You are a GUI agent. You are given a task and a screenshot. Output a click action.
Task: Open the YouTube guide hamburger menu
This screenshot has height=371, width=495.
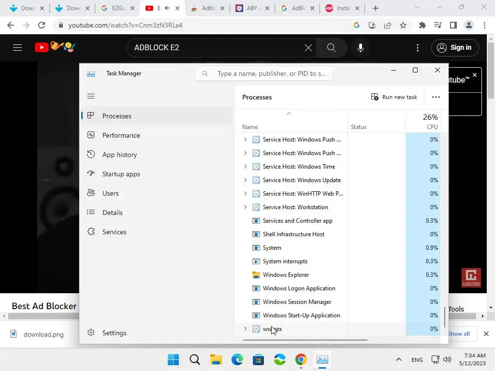pos(17,48)
